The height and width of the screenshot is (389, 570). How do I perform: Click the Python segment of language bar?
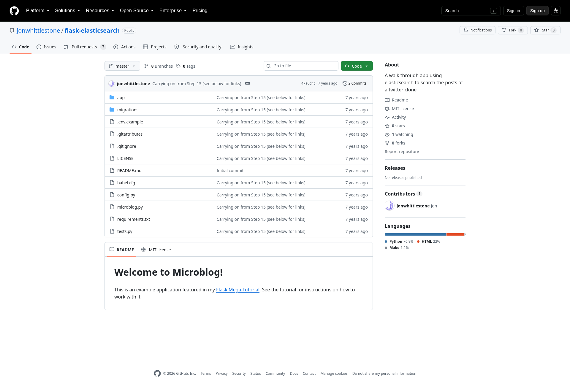[415, 234]
